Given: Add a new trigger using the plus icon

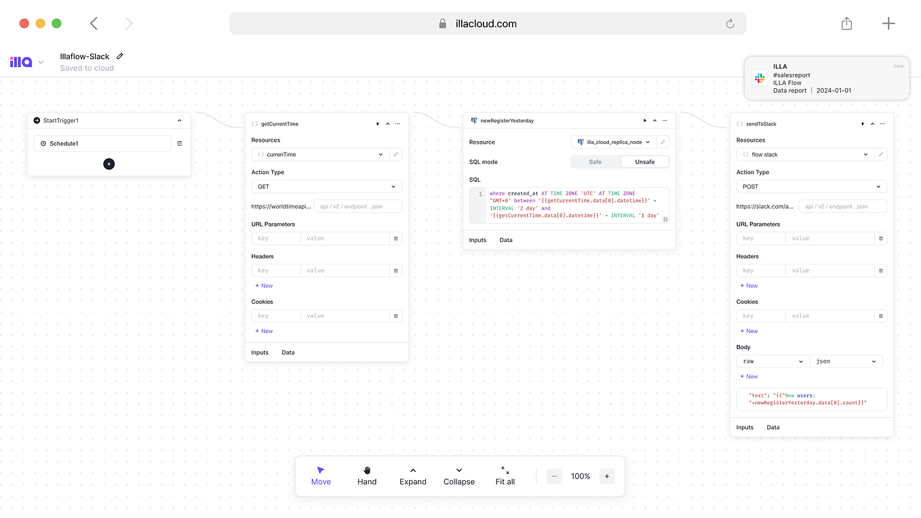Looking at the screenshot, I should tap(109, 163).
